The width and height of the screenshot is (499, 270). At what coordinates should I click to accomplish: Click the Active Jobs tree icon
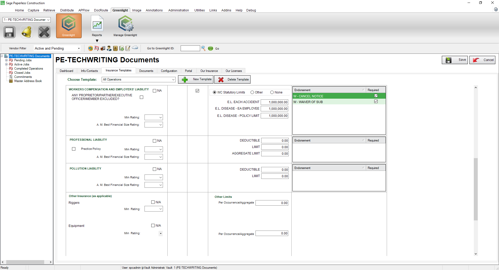click(x=11, y=64)
